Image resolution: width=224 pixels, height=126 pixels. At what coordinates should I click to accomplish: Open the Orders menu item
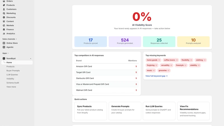10,1
